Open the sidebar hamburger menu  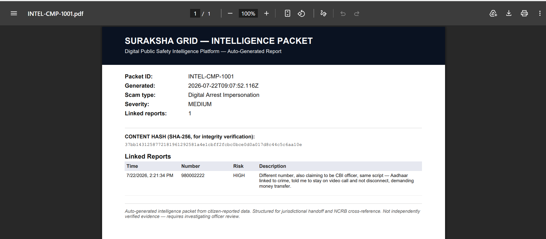[x=14, y=14]
